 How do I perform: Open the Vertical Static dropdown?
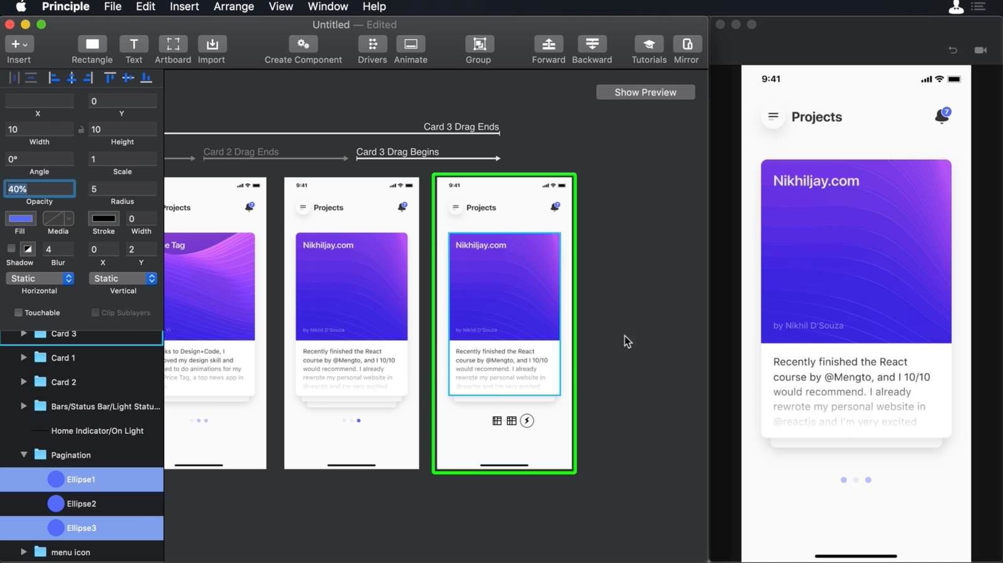tap(123, 278)
